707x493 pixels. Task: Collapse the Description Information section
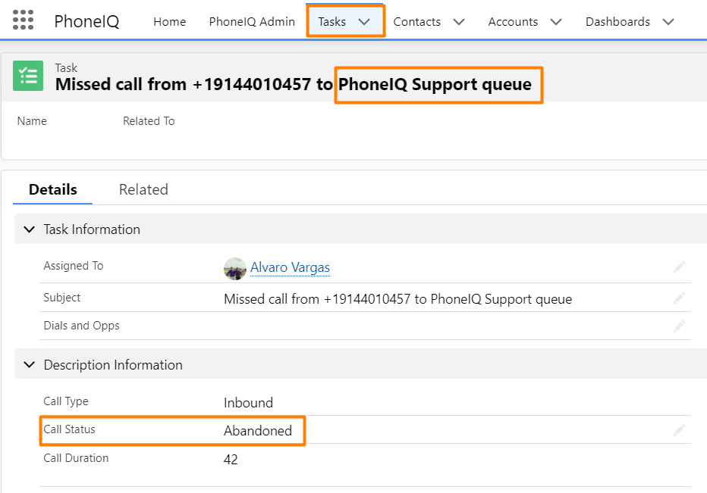coord(30,364)
